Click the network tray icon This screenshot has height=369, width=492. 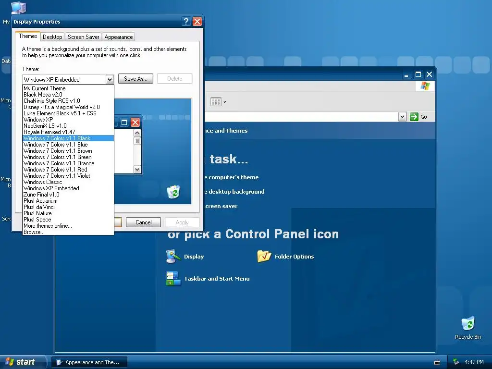point(456,362)
